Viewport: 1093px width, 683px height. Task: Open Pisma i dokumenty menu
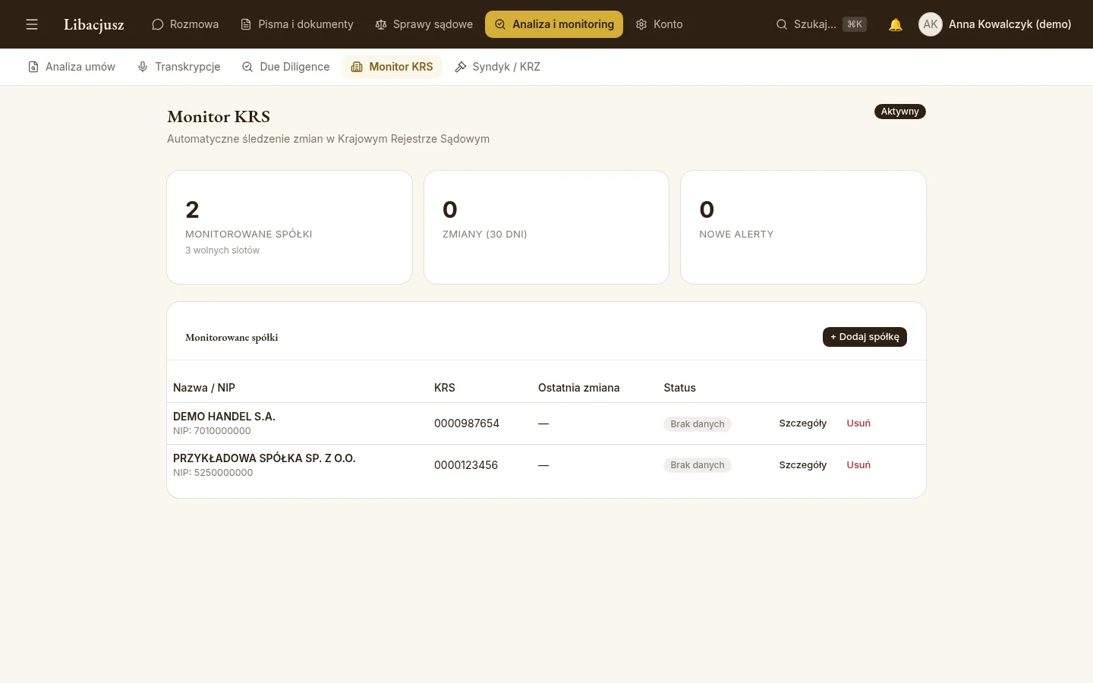297,24
